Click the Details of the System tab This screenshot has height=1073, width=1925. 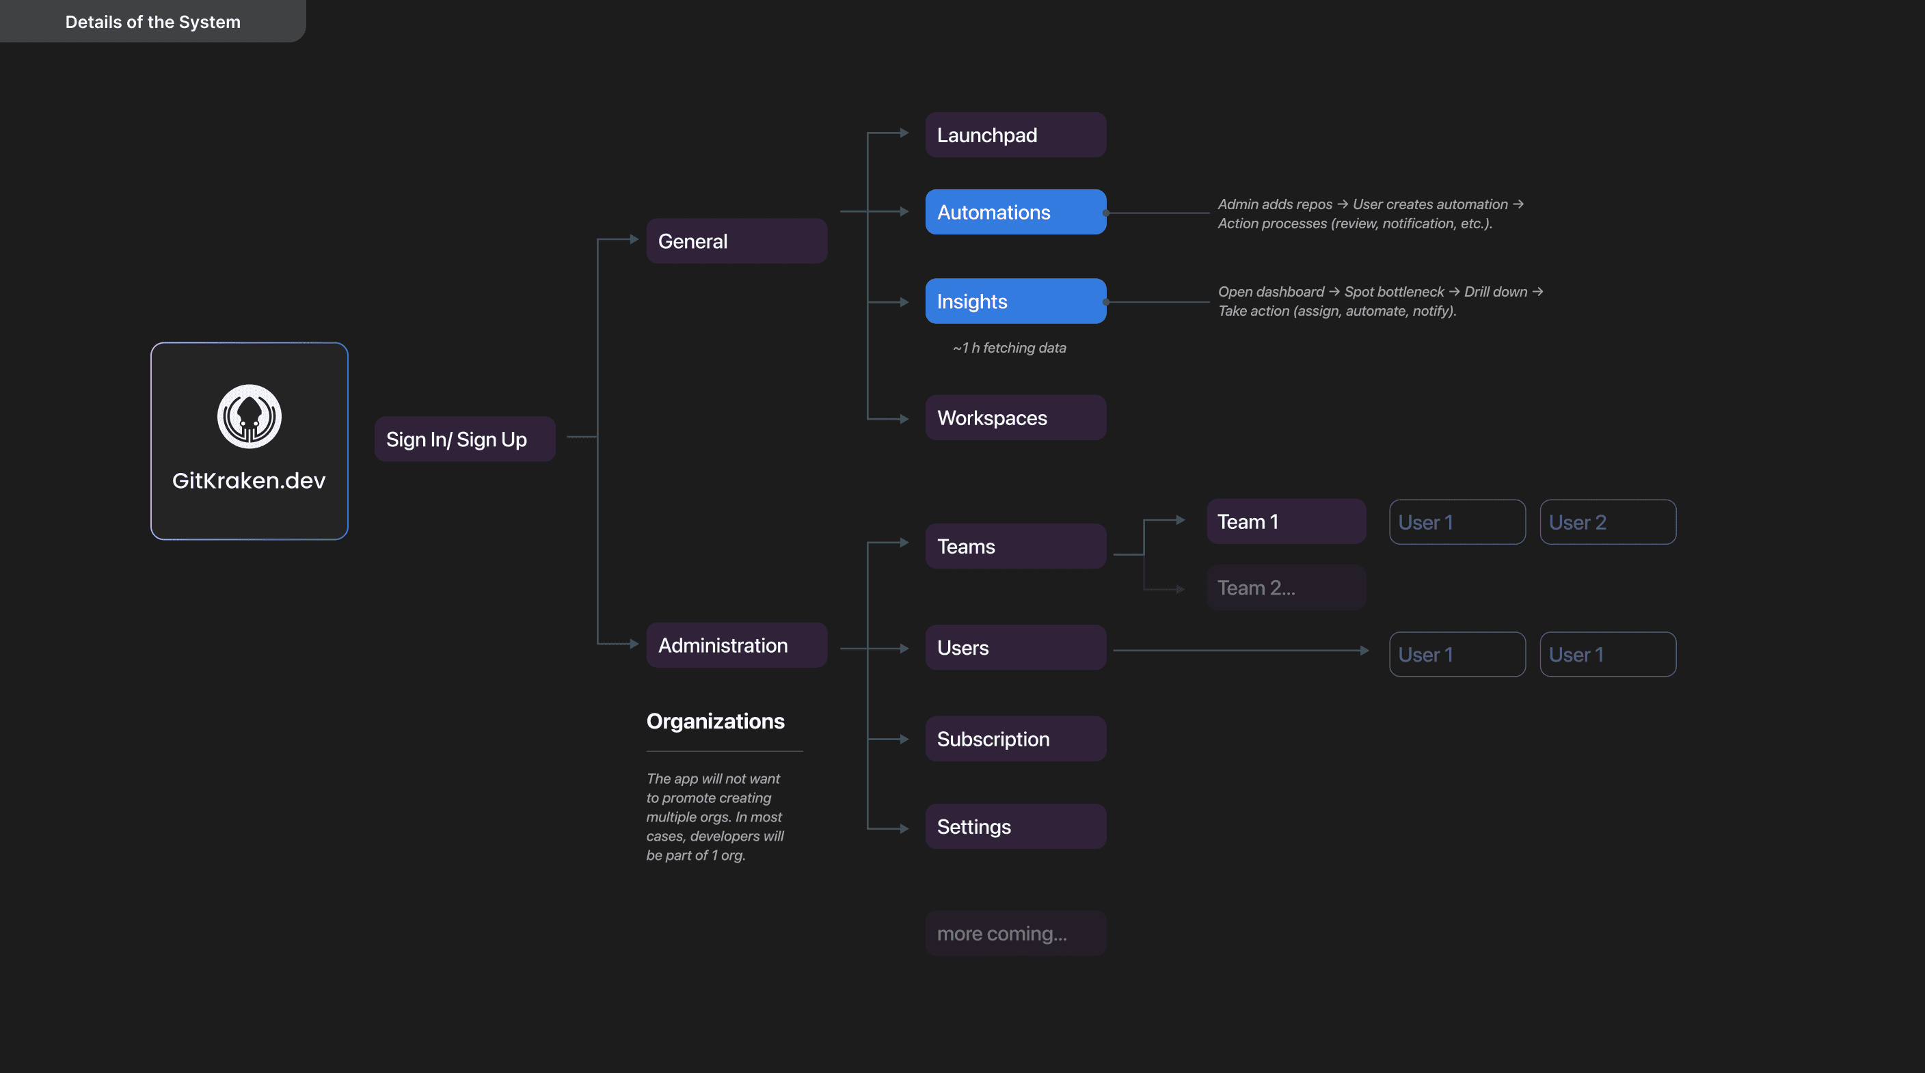pos(152,22)
